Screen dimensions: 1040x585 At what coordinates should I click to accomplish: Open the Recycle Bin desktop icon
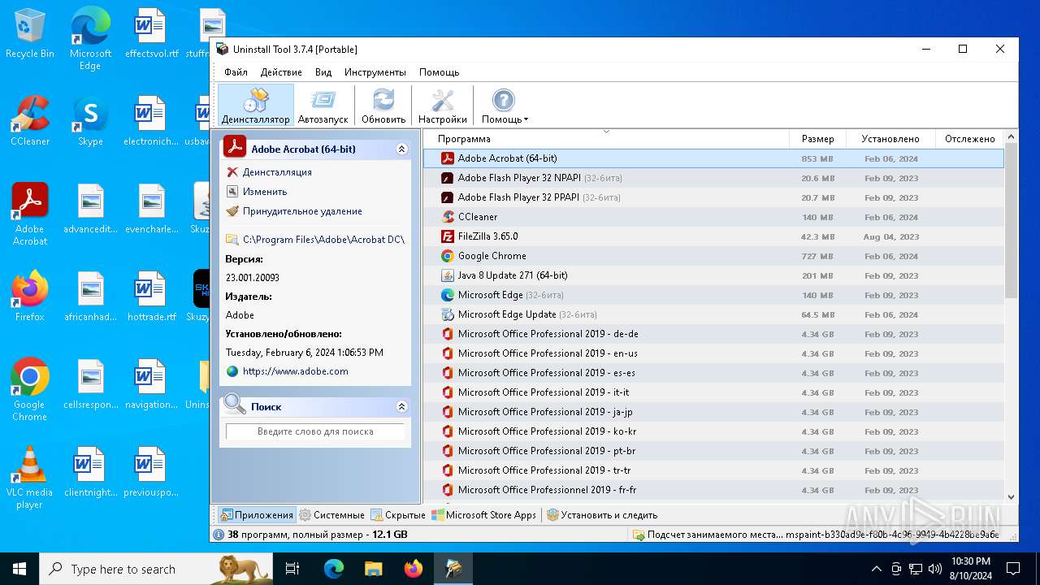coord(30,34)
